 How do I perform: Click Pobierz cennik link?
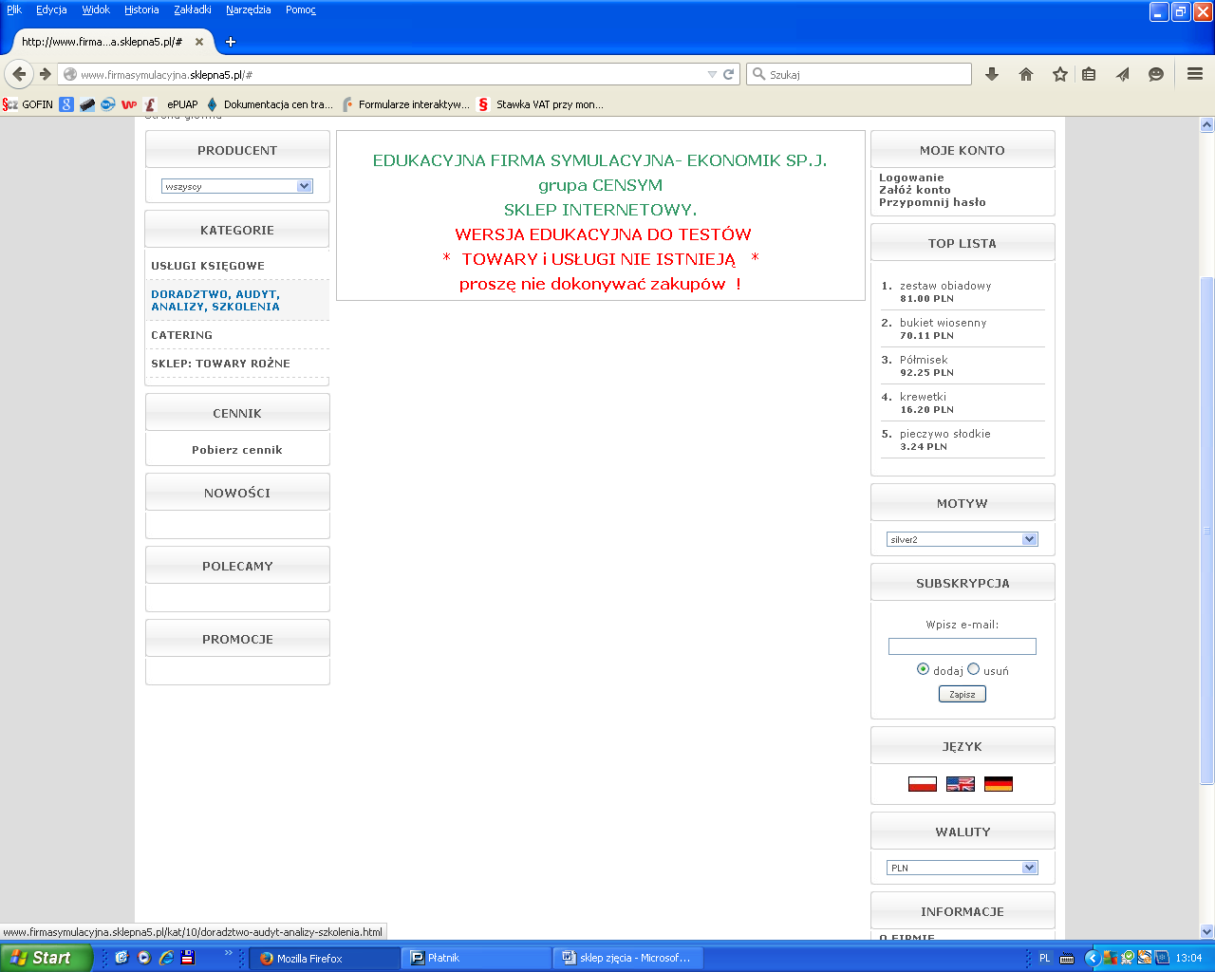[x=237, y=450]
